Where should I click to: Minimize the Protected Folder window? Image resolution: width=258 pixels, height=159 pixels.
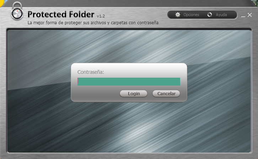tap(243, 16)
